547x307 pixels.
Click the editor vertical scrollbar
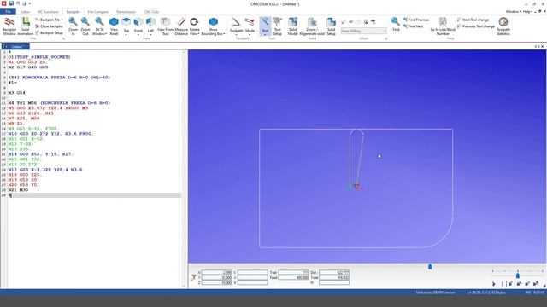pyautogui.click(x=185, y=169)
